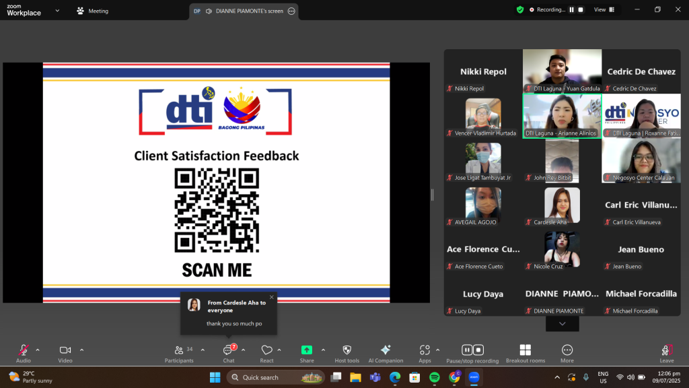689x388 pixels.
Task: Click the green Share screen icon
Action: coord(306,350)
